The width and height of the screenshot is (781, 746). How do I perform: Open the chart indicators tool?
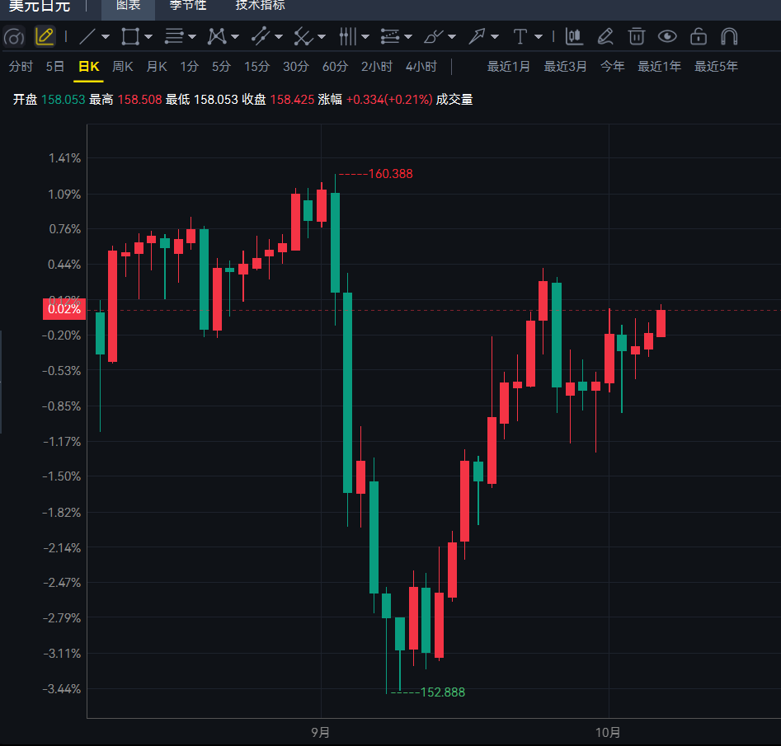click(574, 37)
